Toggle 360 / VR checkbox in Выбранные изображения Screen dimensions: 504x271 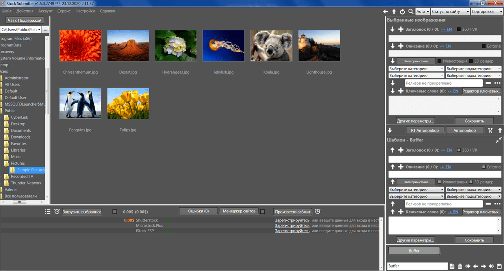pos(459,29)
